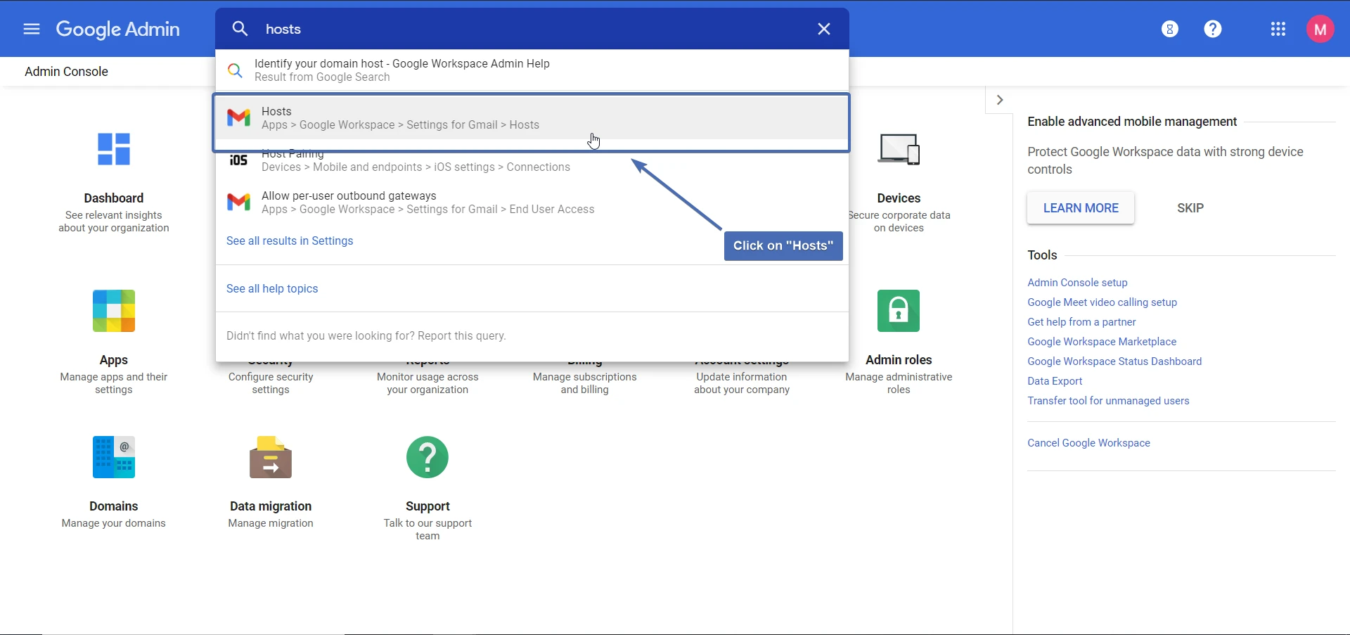Click the SKIP button

(1190, 208)
